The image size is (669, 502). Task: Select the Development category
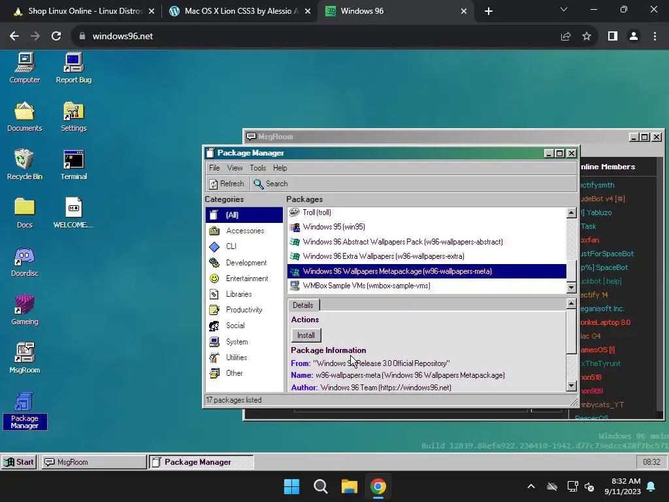(x=244, y=263)
